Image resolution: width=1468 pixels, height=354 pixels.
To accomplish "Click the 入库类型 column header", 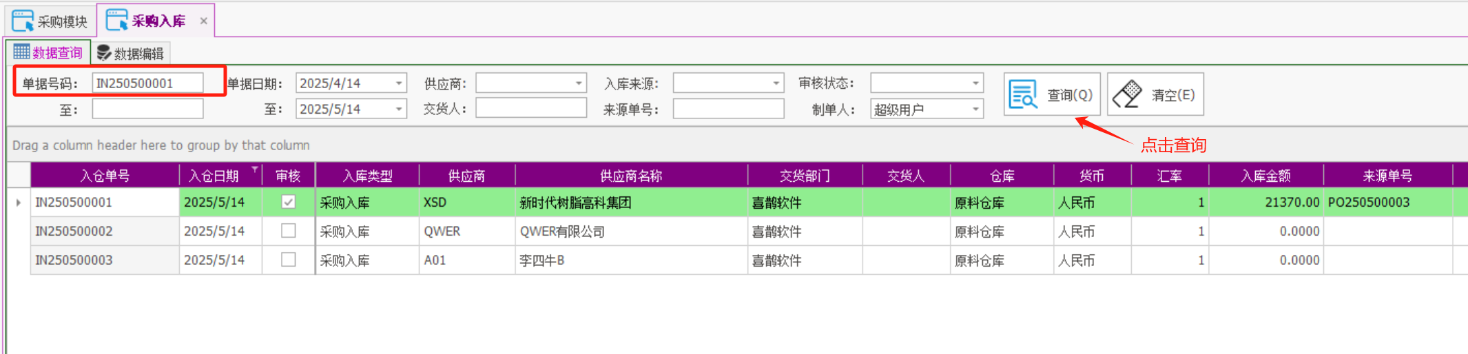I will tap(367, 176).
